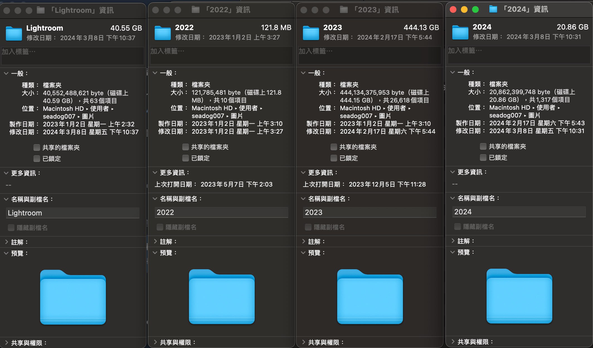Click the title bar folder icon of 2024 window
593x348 pixels.
click(x=493, y=9)
